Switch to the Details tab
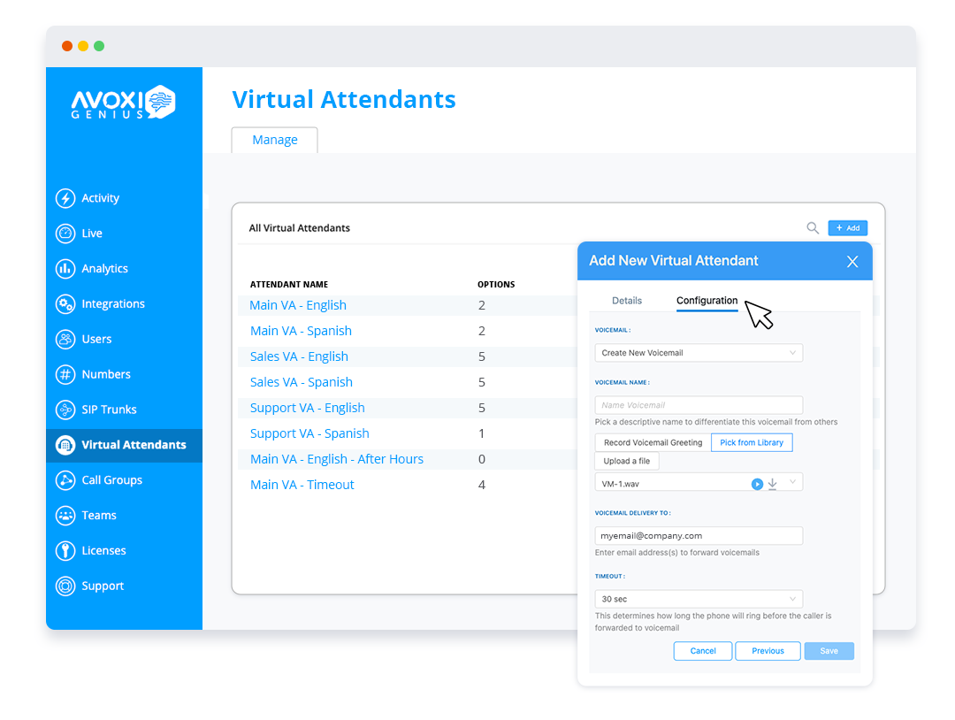This screenshot has width=955, height=720. (x=627, y=301)
